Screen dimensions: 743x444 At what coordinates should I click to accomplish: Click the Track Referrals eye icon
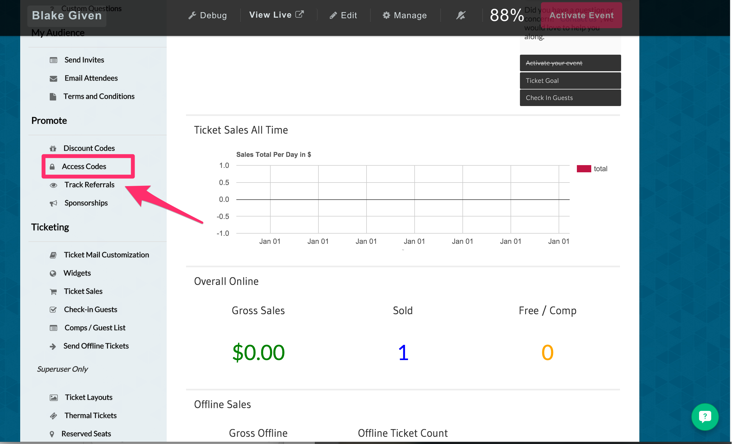[53, 185]
